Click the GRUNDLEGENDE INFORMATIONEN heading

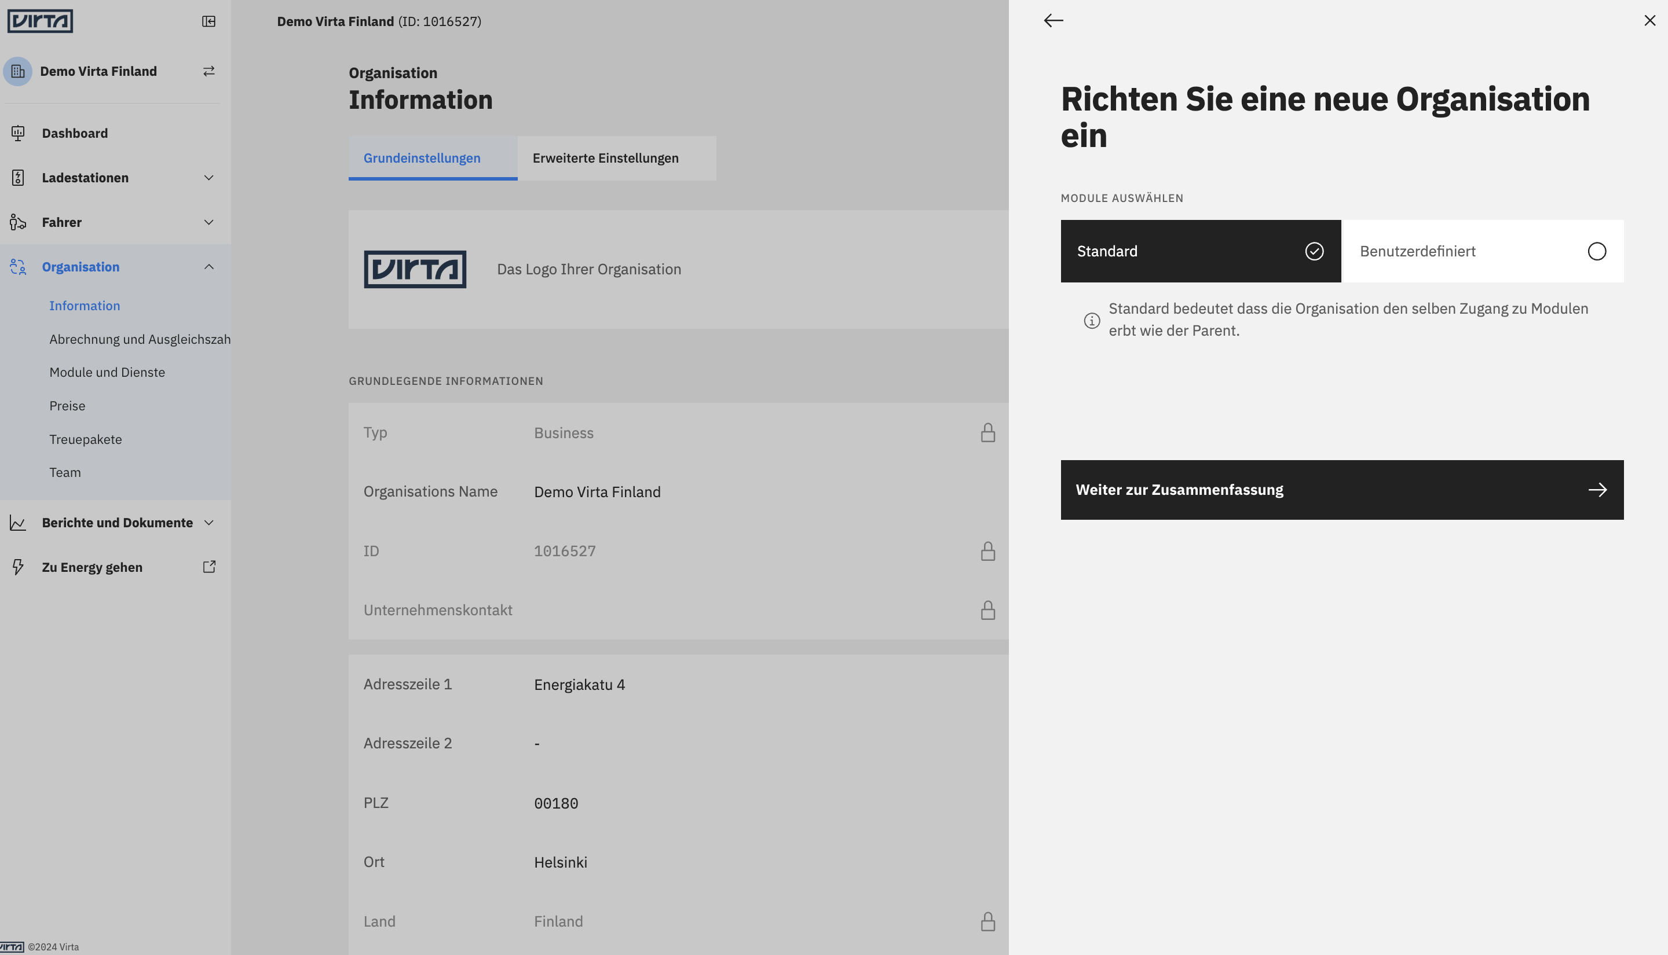click(x=445, y=381)
